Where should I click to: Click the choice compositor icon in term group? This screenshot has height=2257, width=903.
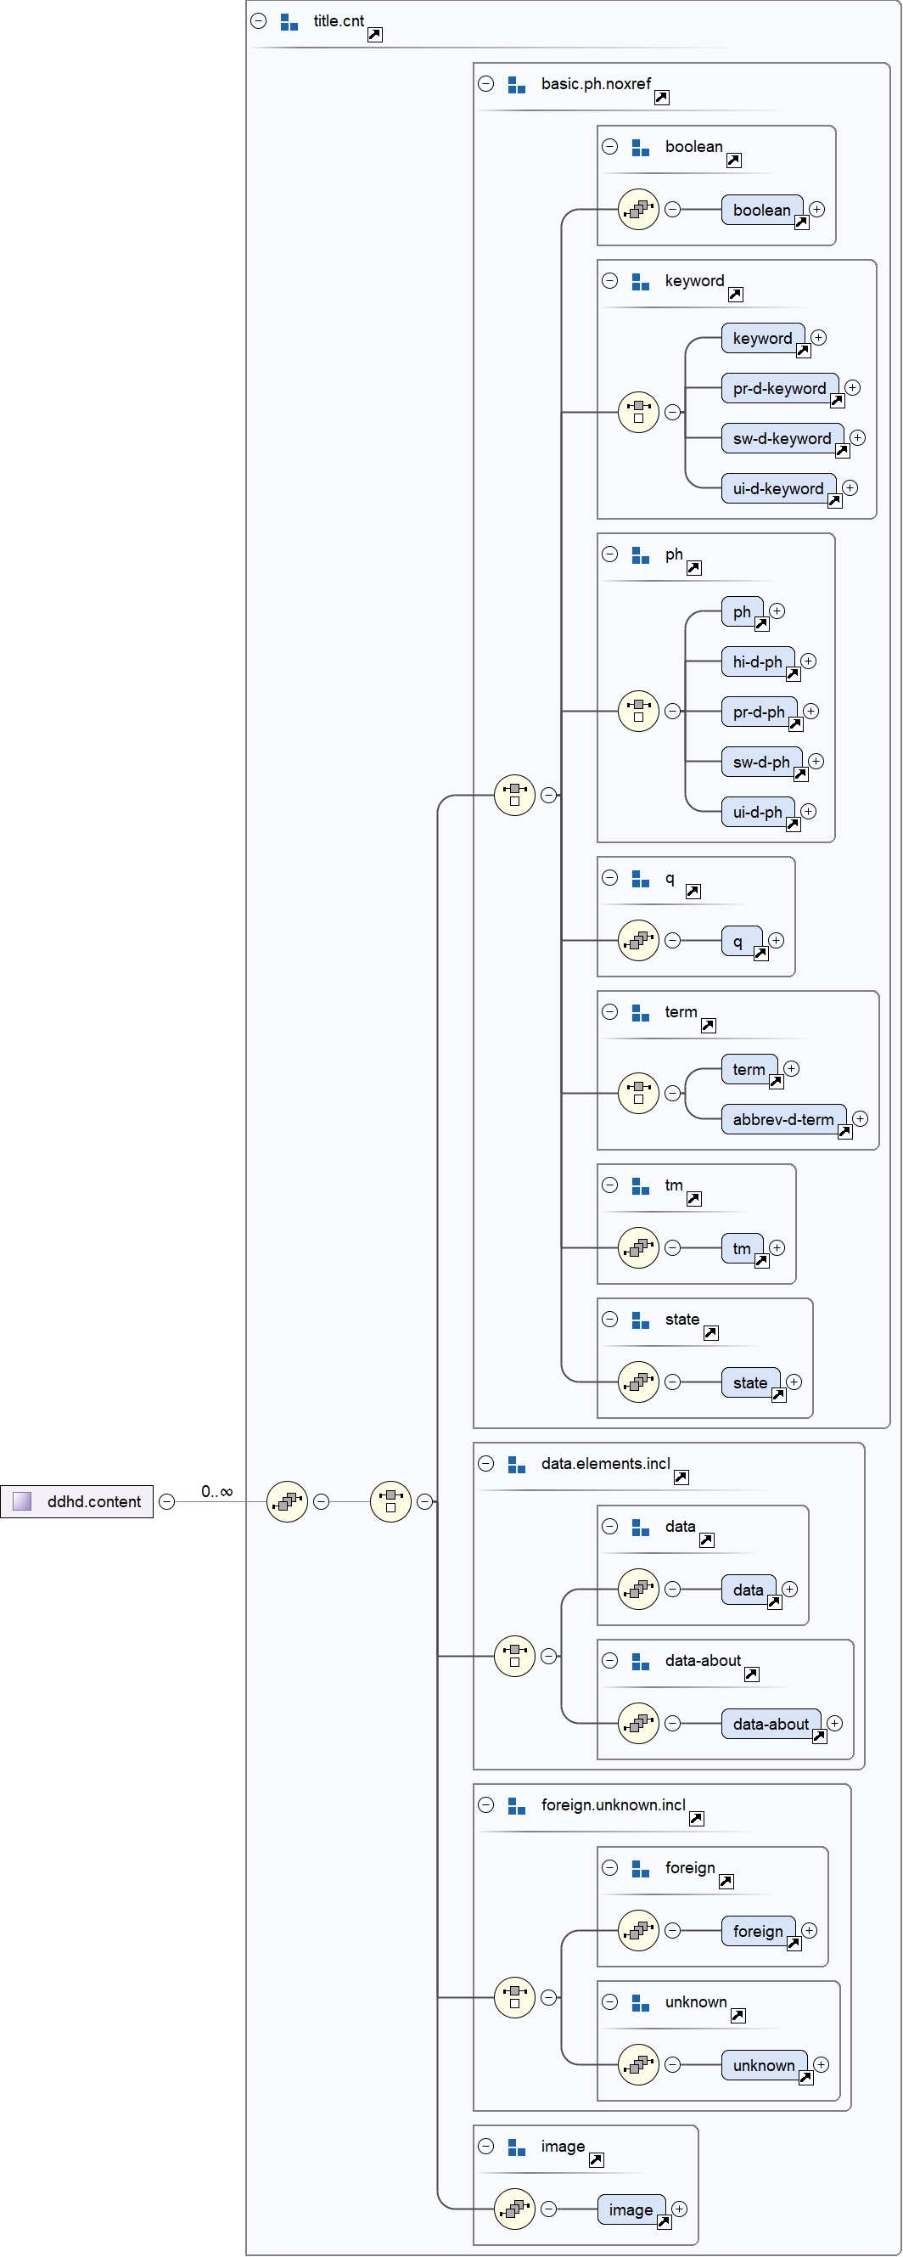[638, 1093]
